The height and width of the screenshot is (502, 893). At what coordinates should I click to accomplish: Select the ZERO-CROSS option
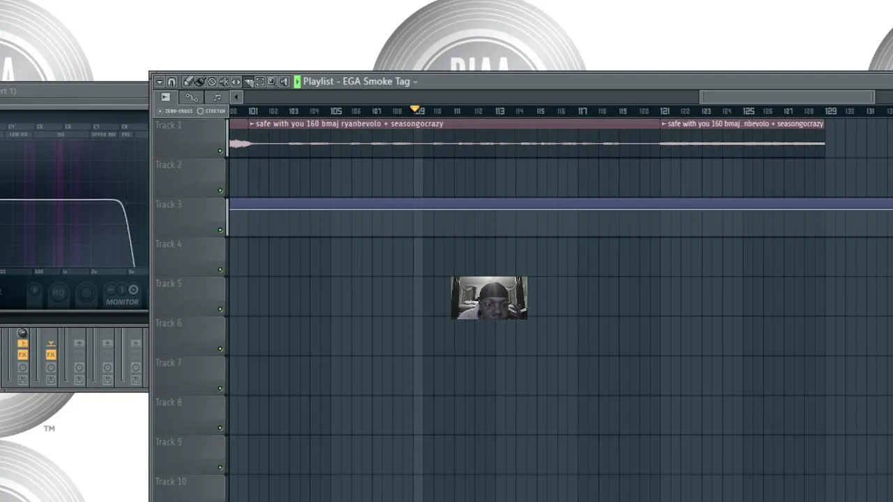[x=175, y=111]
